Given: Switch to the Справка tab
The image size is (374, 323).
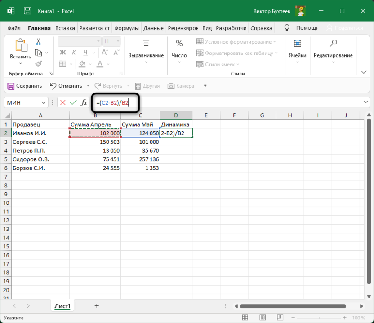Looking at the screenshot, I should [x=261, y=28].
